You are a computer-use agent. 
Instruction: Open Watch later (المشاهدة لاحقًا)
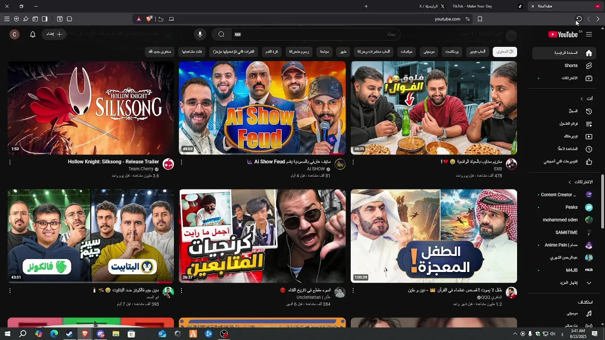tap(564, 149)
